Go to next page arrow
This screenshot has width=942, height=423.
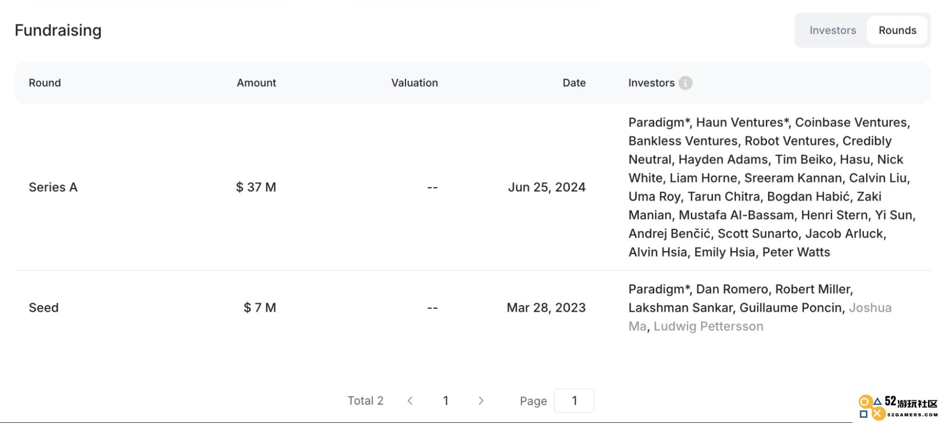(x=481, y=401)
